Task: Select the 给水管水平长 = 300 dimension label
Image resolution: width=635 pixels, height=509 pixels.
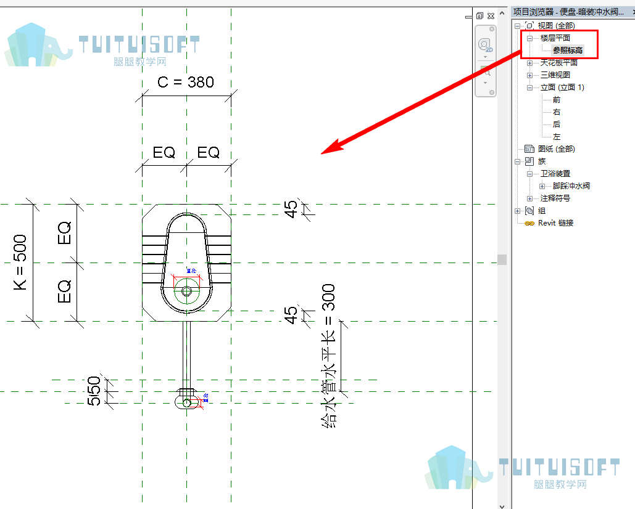Action: (328, 356)
